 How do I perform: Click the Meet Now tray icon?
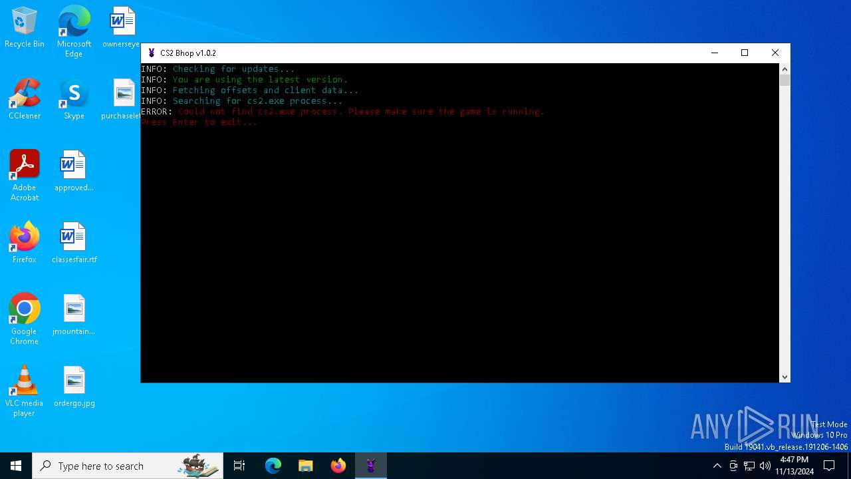(733, 466)
